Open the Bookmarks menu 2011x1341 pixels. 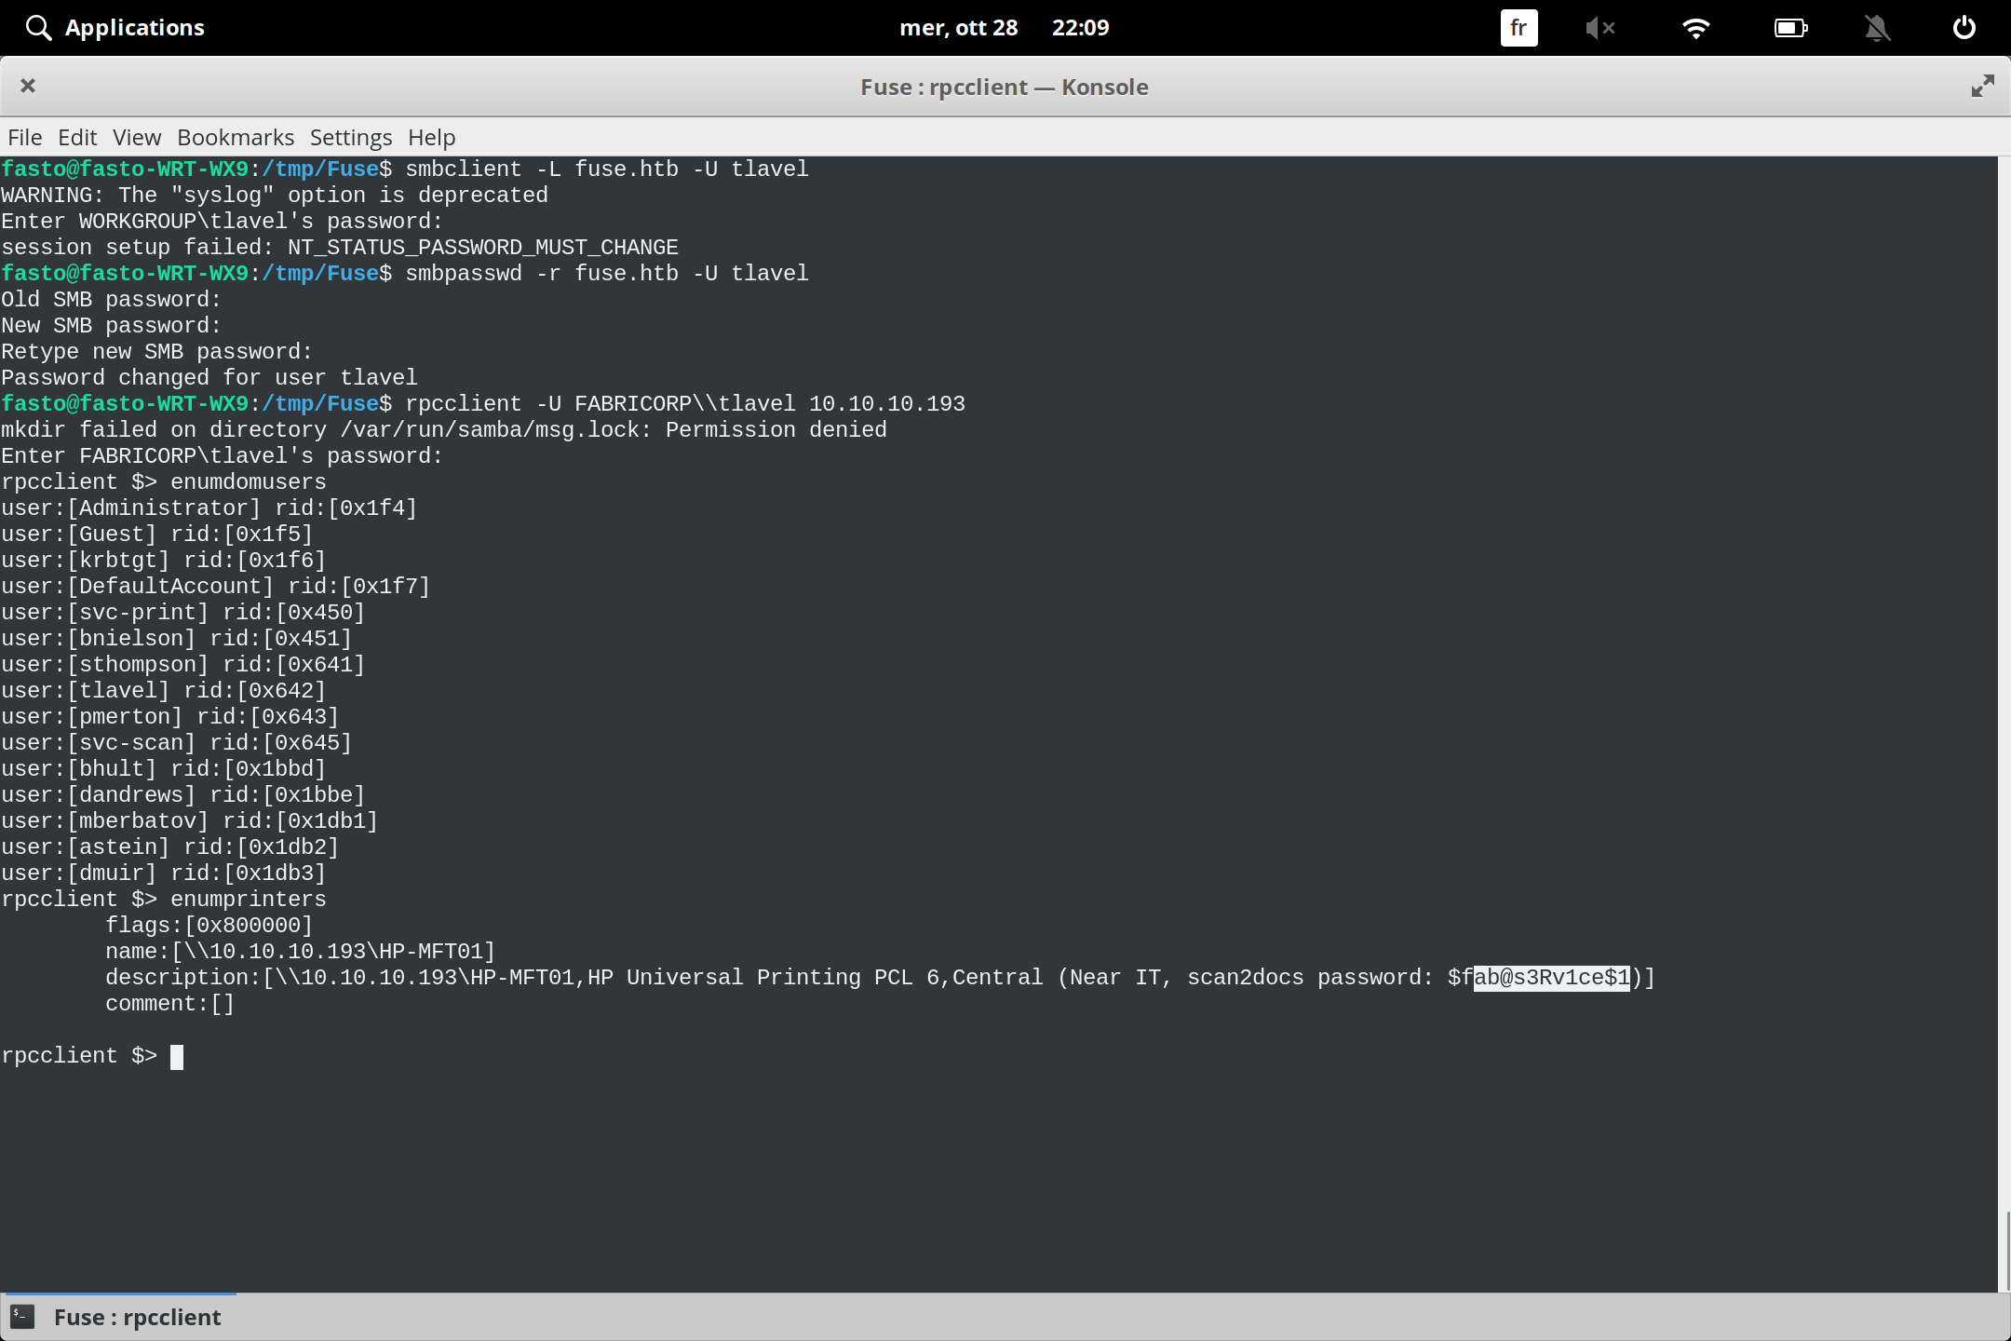pos(235,137)
